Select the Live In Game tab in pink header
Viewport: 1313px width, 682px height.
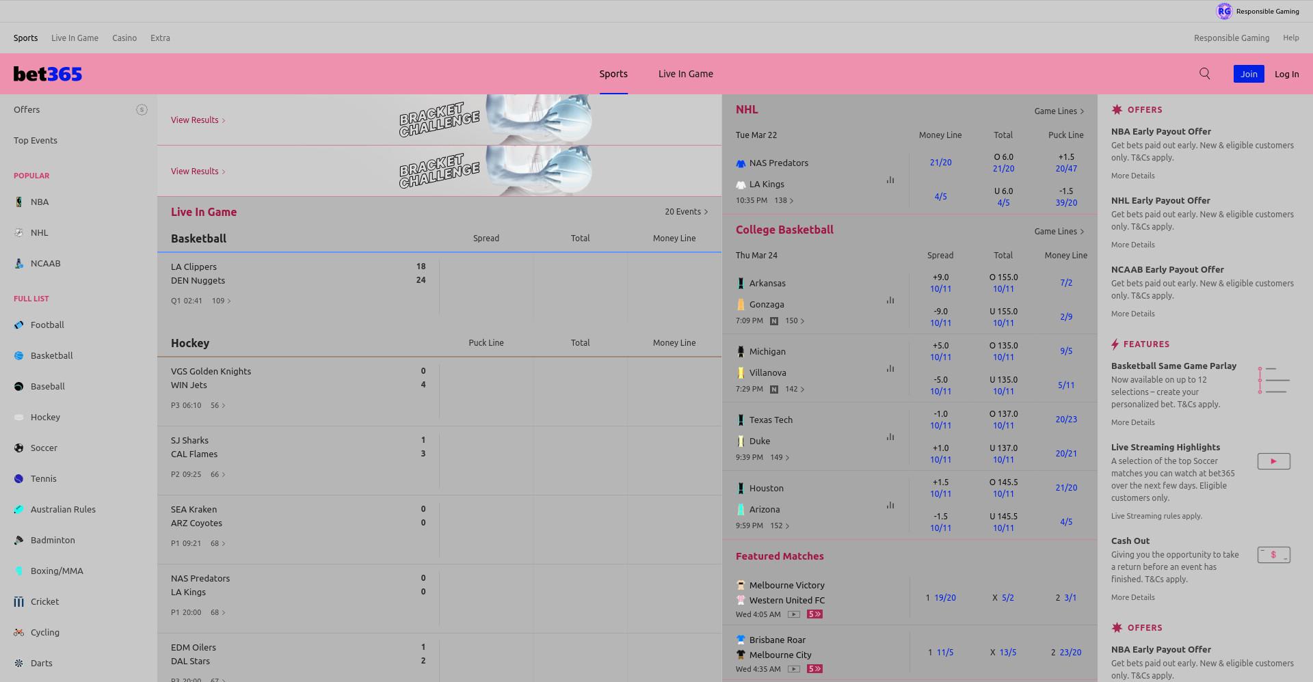[x=686, y=74]
